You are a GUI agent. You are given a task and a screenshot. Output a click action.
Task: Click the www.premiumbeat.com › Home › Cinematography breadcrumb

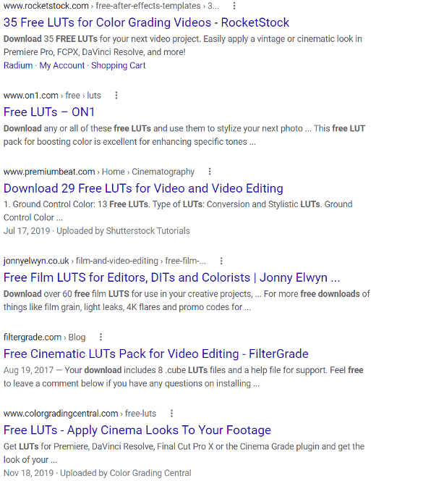pos(99,172)
